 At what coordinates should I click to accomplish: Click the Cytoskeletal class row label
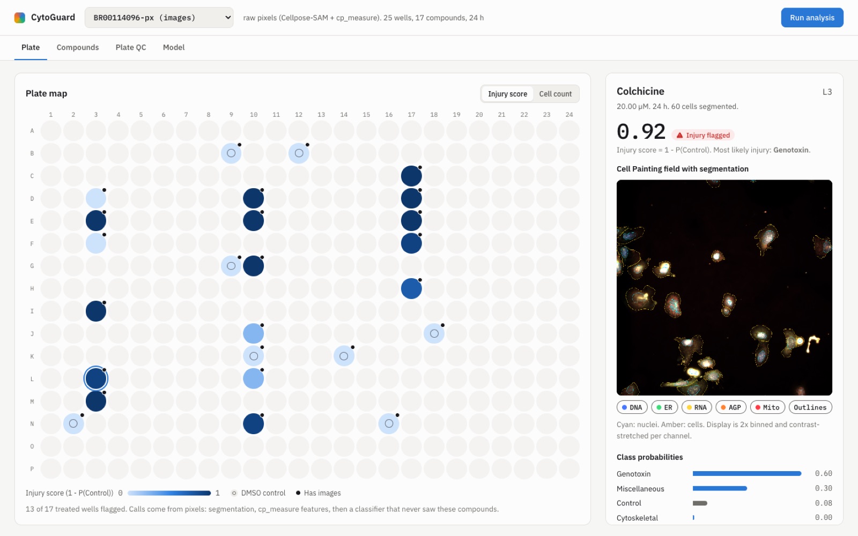coord(637,518)
